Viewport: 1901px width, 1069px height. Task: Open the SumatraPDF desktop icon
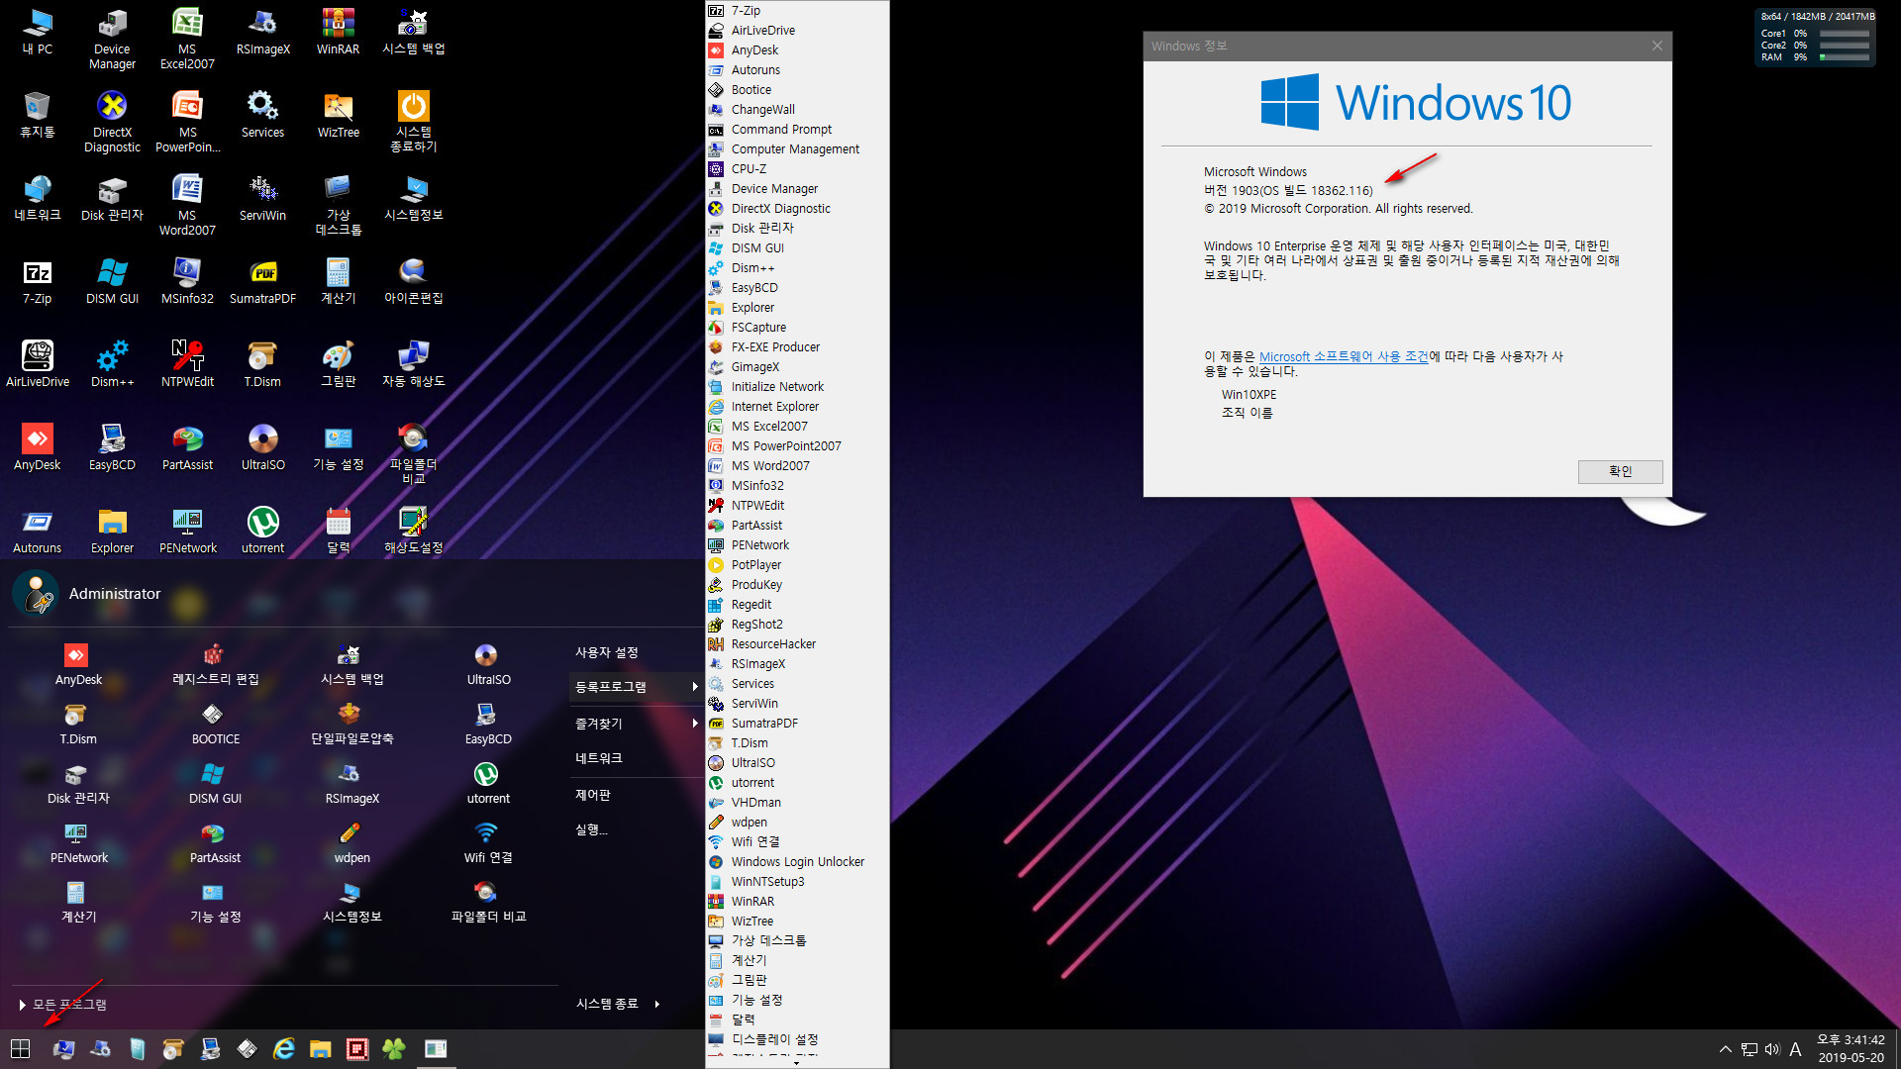pyautogui.click(x=262, y=281)
